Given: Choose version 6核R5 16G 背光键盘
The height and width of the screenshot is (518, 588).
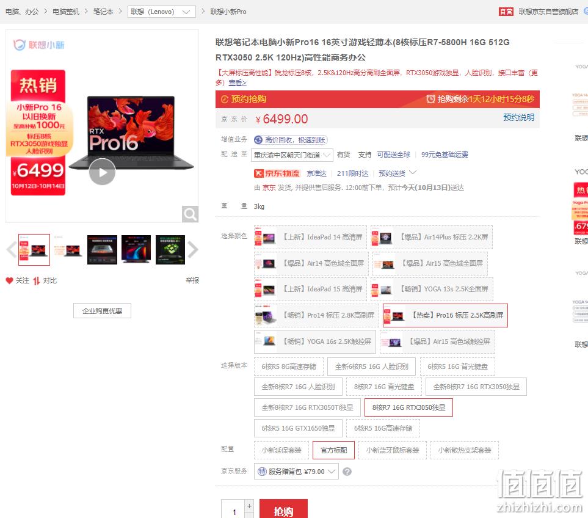Looking at the screenshot, I should (457, 367).
